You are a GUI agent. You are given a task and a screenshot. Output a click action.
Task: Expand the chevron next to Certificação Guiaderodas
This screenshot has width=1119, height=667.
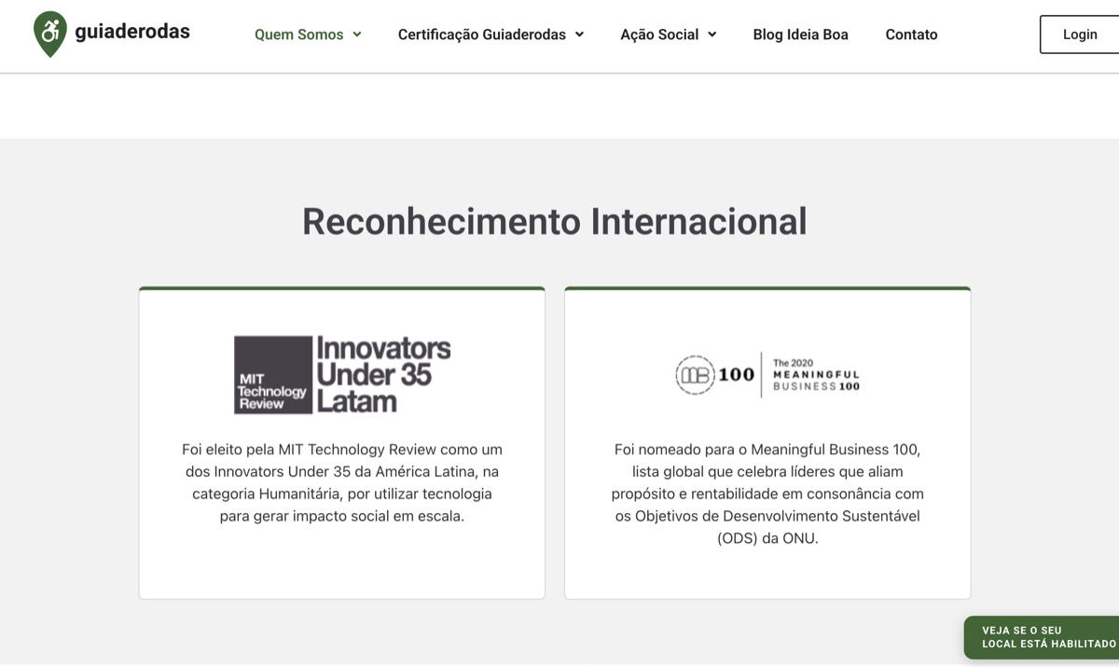579,35
